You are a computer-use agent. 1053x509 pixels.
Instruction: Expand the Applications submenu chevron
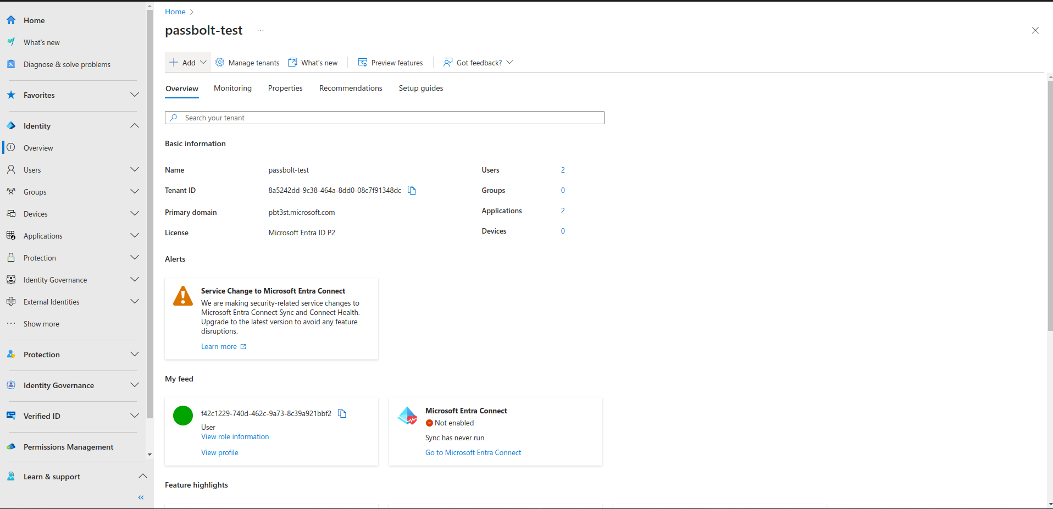135,236
